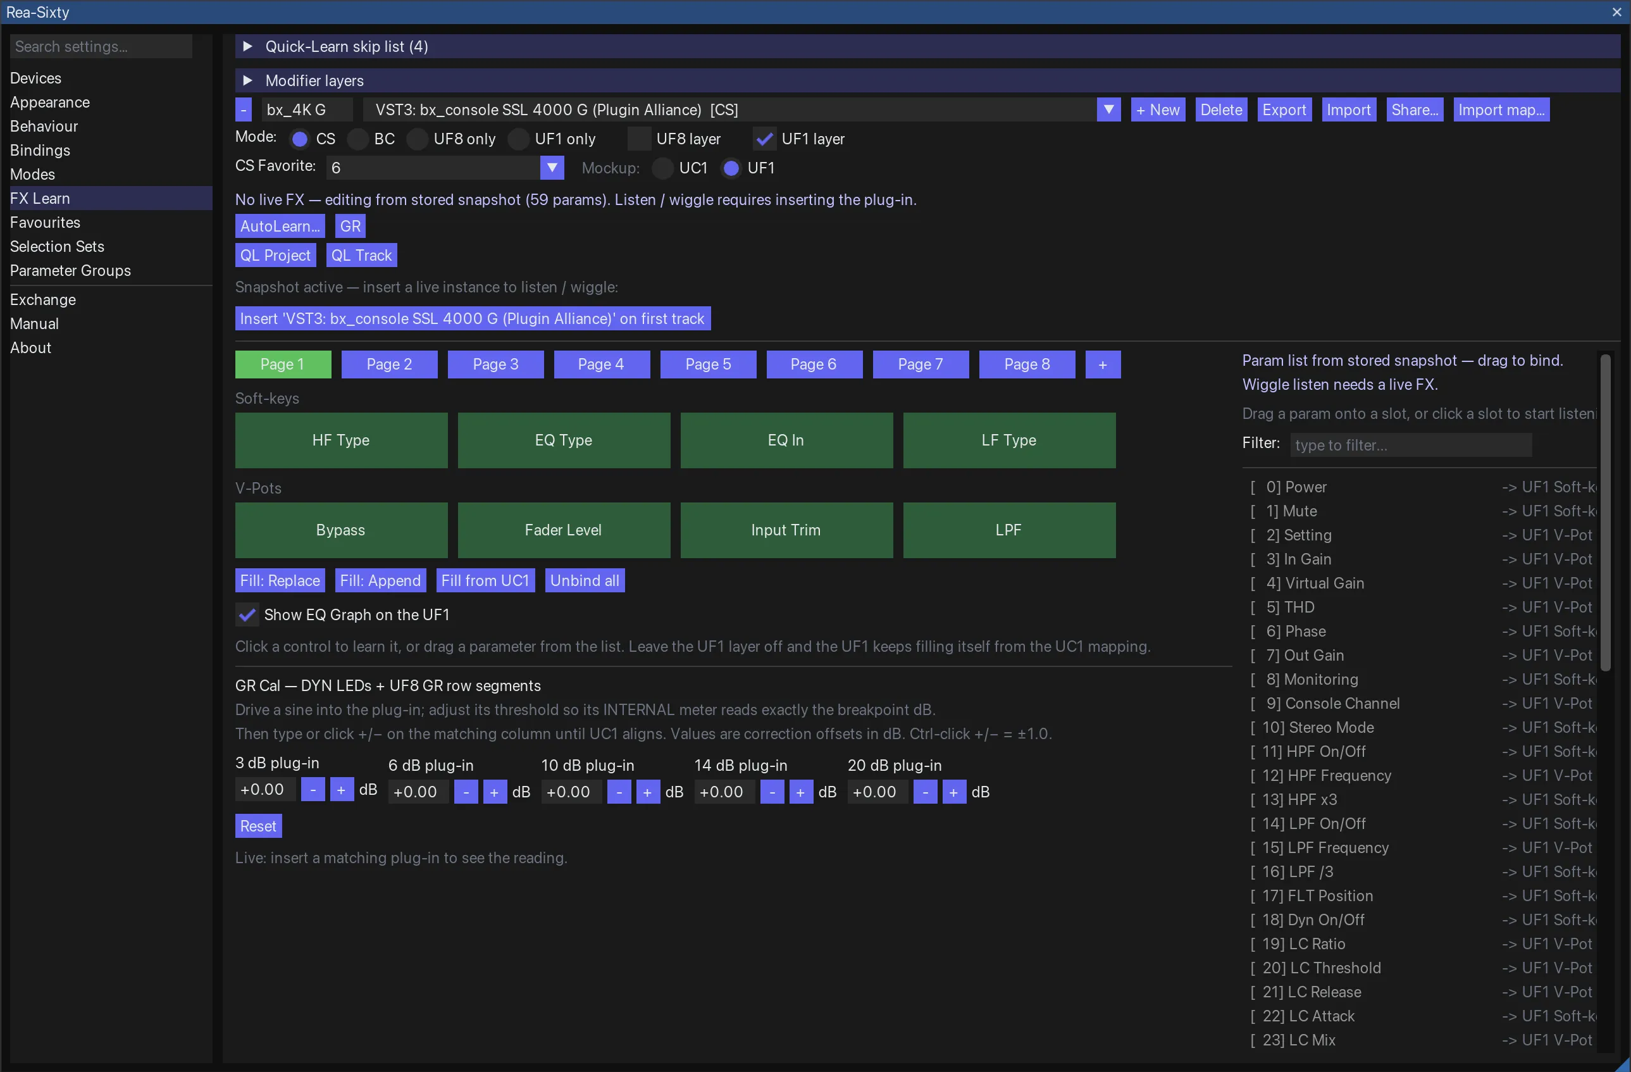Close the Rea-Sixty window
1631x1072 pixels.
click(x=1617, y=11)
